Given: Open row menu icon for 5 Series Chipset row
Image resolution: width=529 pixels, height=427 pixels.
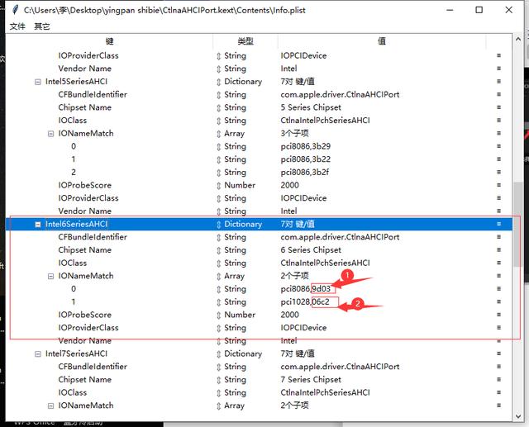Looking at the screenshot, I should [498, 107].
